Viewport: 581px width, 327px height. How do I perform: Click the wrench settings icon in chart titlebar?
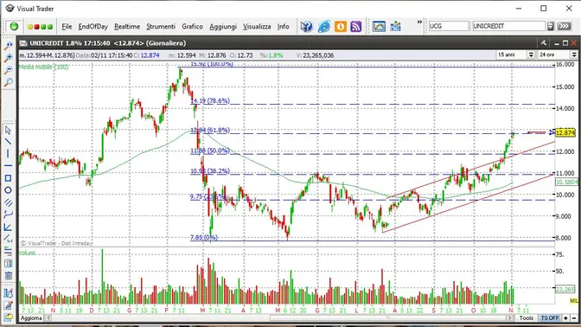[543, 43]
